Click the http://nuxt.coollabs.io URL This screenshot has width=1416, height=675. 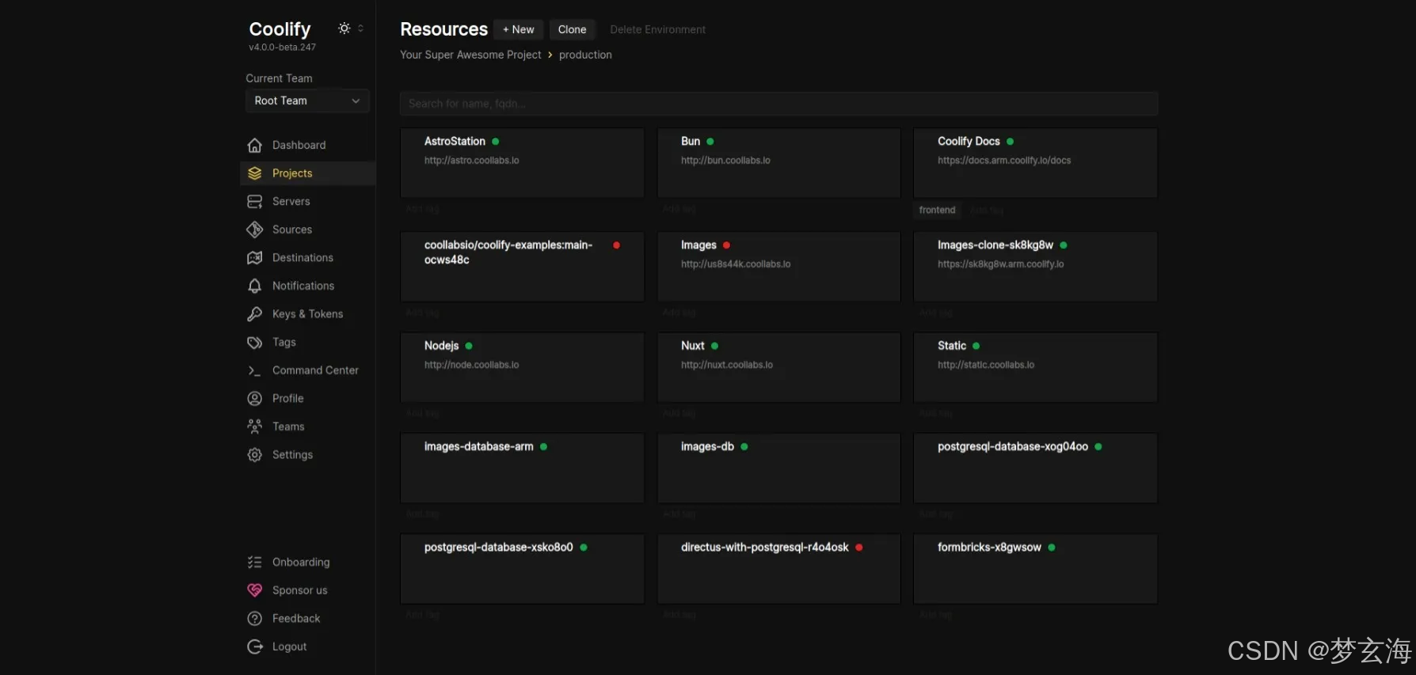click(726, 365)
